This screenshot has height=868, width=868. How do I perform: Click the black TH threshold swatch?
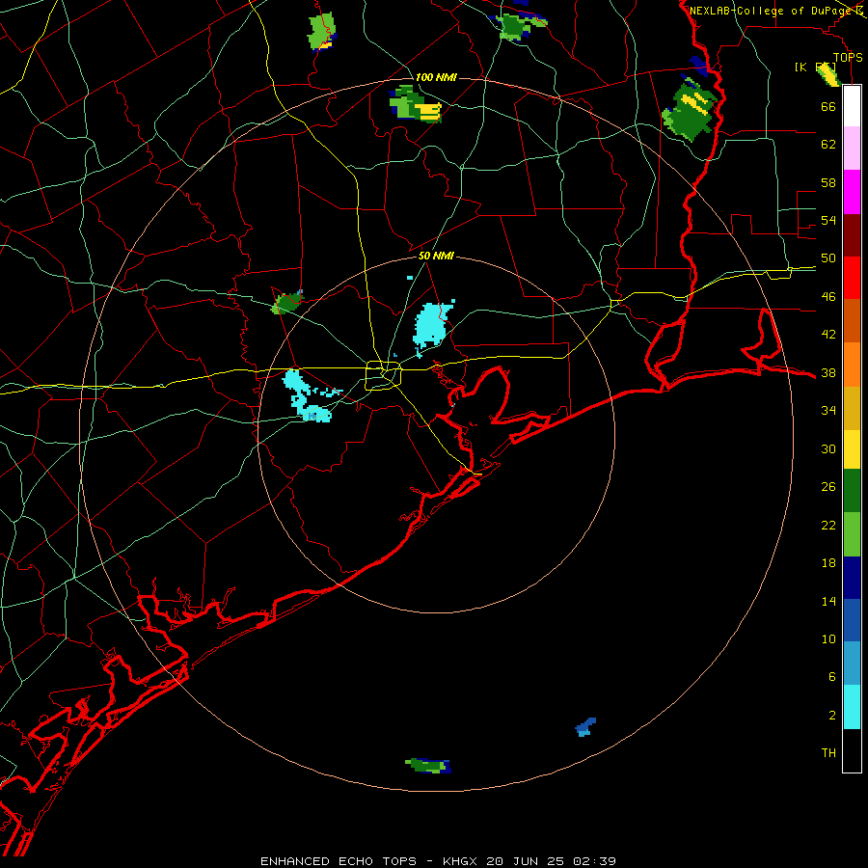tap(852, 750)
